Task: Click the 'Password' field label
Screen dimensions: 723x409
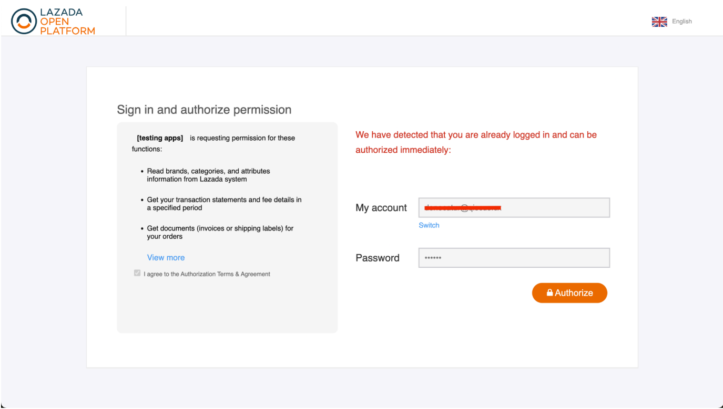Action: pos(378,258)
